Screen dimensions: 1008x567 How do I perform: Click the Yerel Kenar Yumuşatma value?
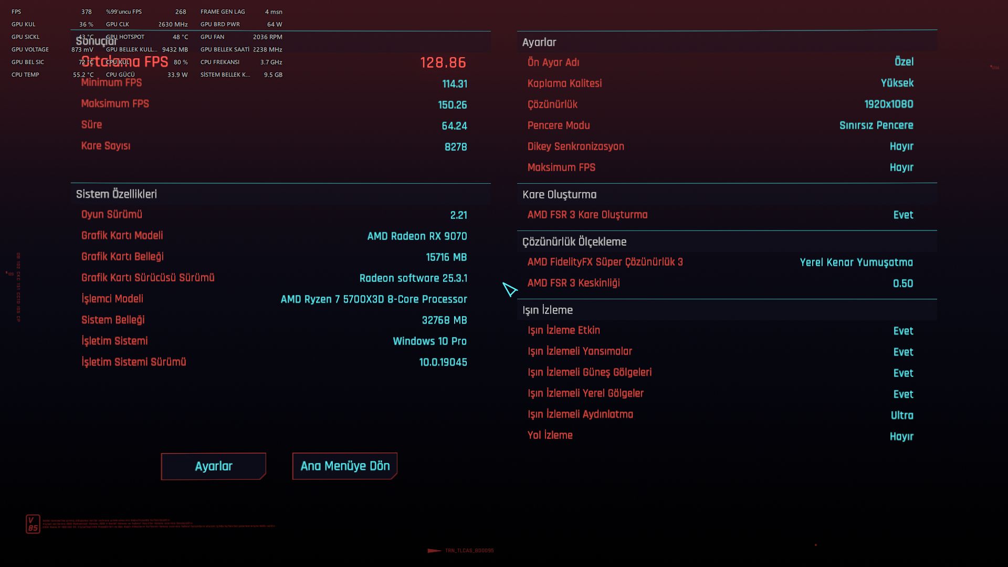(856, 262)
